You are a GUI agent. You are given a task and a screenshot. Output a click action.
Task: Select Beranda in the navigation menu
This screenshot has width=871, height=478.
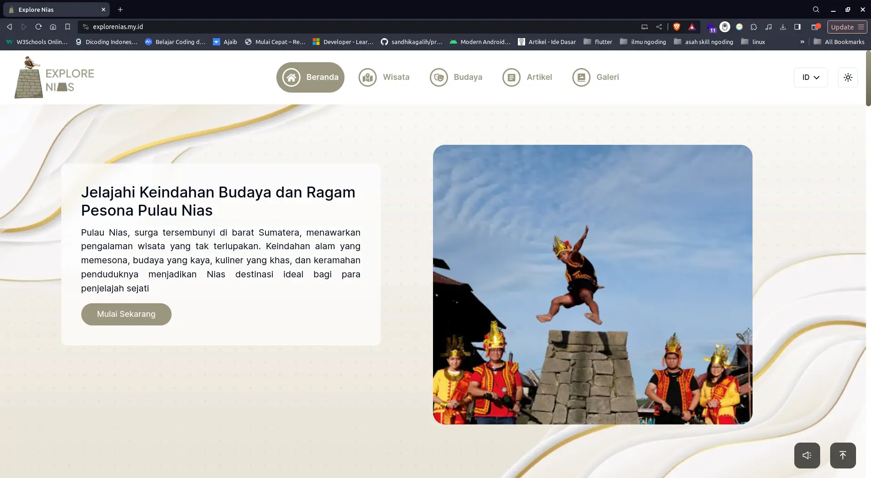pos(310,77)
